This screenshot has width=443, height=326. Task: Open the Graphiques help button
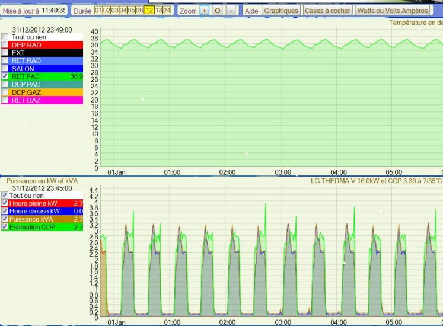pos(281,11)
